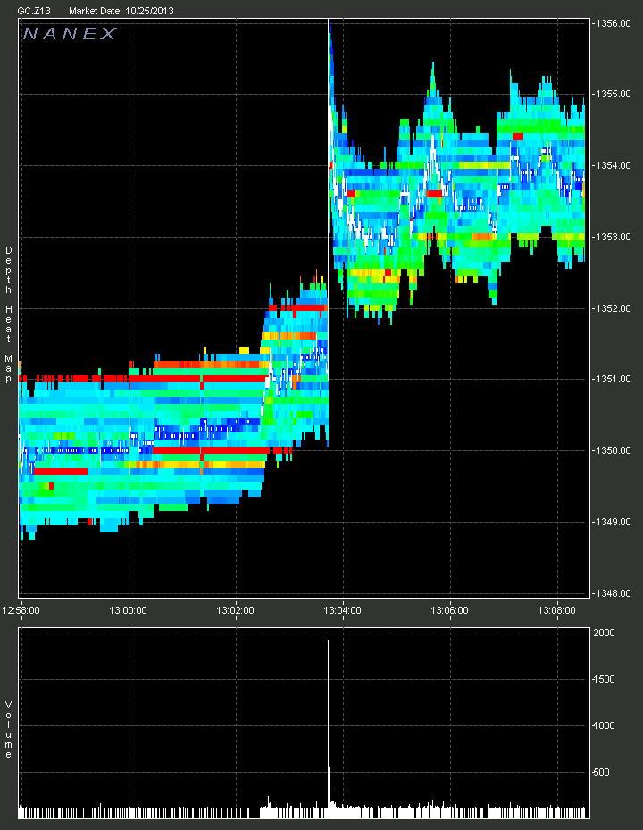
Task: Click the 13:08:00 time axis label
Action: [556, 610]
